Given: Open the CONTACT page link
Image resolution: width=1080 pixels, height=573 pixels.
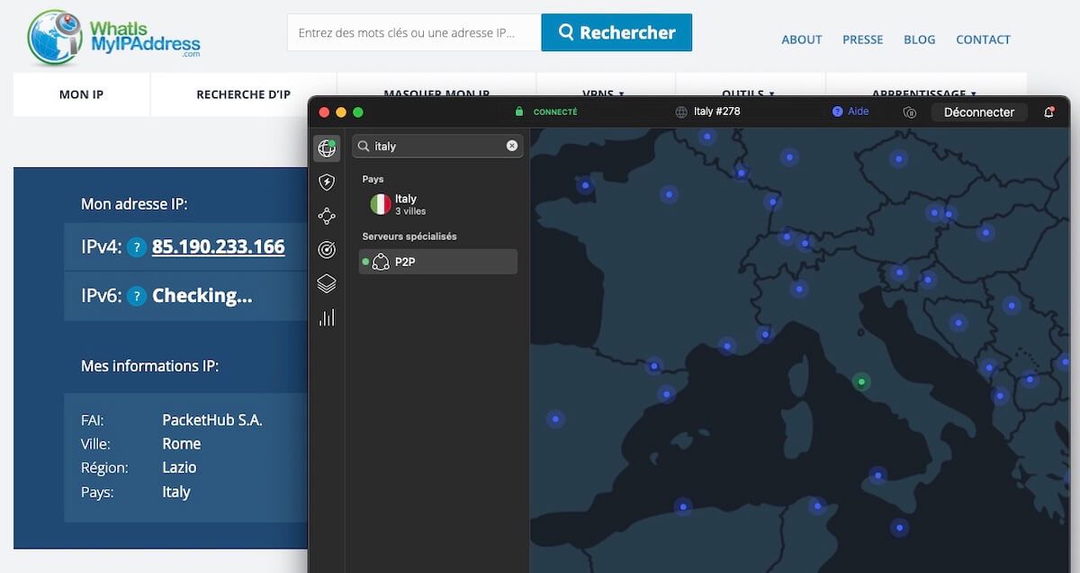Looking at the screenshot, I should coord(983,40).
